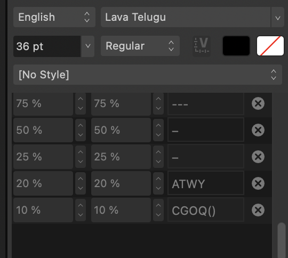Click the vertical scrollbar thumb in list
The height and width of the screenshot is (258, 288).
(282, 240)
